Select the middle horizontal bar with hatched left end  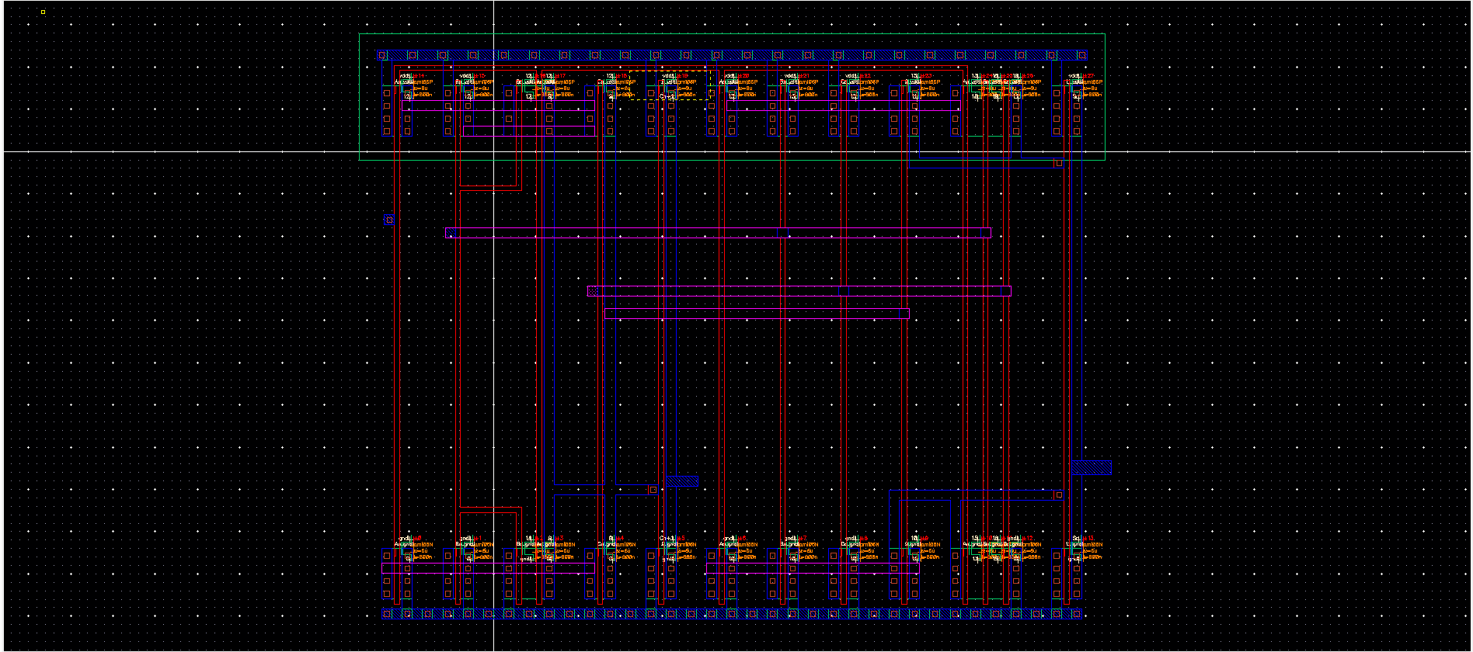tap(799, 291)
